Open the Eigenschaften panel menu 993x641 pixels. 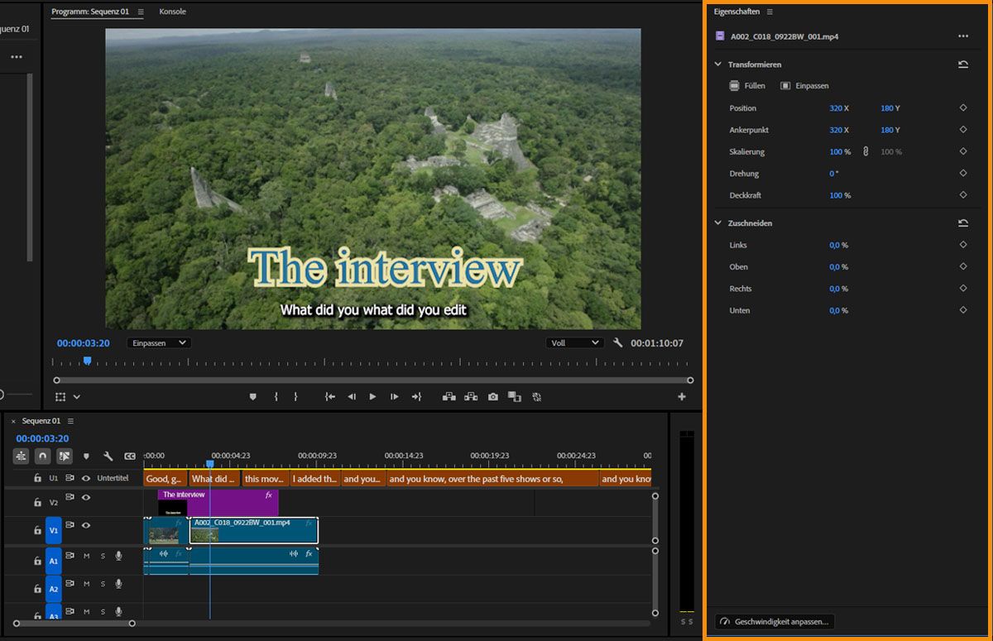tap(770, 12)
